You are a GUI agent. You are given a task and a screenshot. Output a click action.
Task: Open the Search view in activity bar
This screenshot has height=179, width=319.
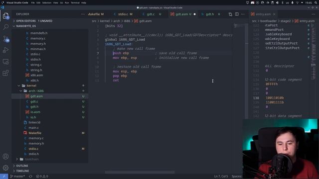[x=5, y=27]
